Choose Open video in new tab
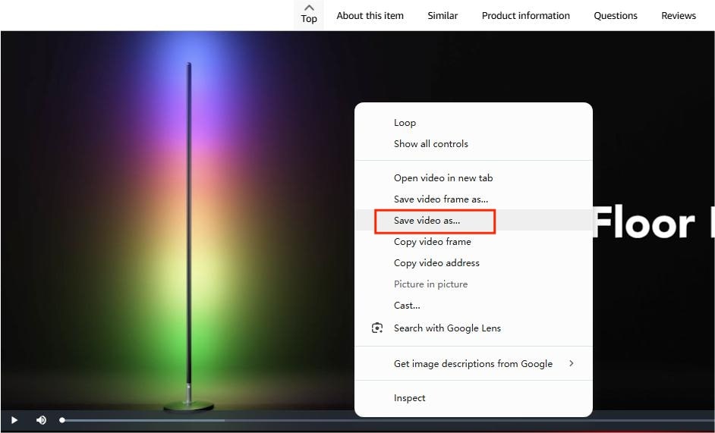This screenshot has width=715, height=433. click(474, 177)
